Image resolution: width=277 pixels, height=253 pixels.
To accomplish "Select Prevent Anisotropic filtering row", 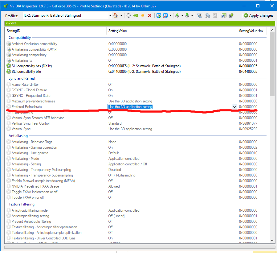I will point(136,222).
